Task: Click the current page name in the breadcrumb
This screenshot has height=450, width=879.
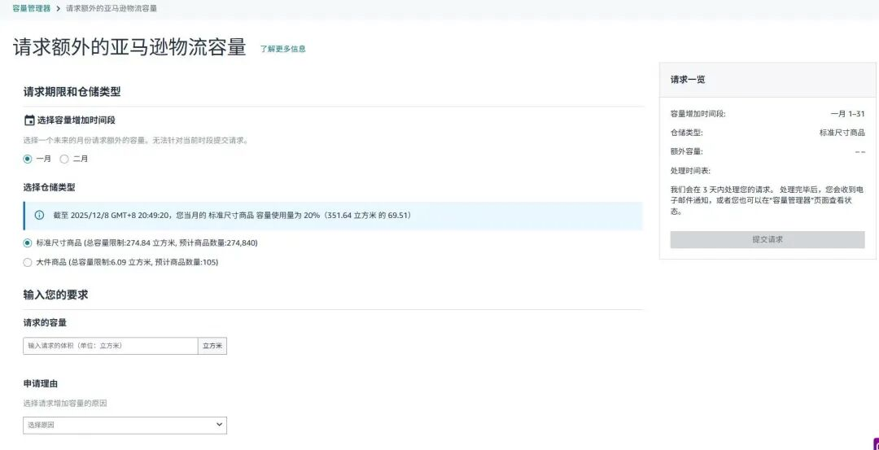Action: [112, 8]
